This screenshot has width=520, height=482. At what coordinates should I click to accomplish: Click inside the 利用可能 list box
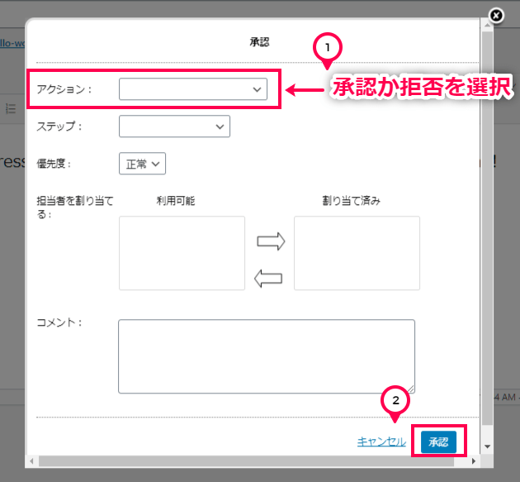point(182,253)
